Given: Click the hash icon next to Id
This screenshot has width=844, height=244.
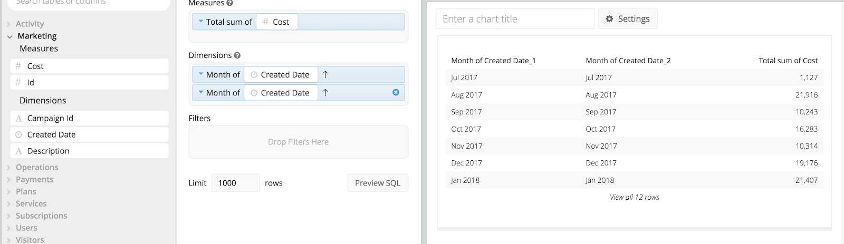Looking at the screenshot, I should (18, 82).
